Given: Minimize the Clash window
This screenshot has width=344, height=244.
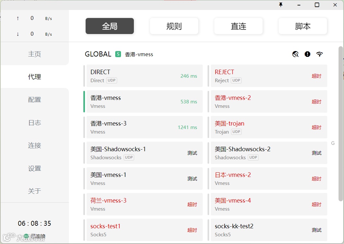Looking at the screenshot, I should tap(299, 5).
